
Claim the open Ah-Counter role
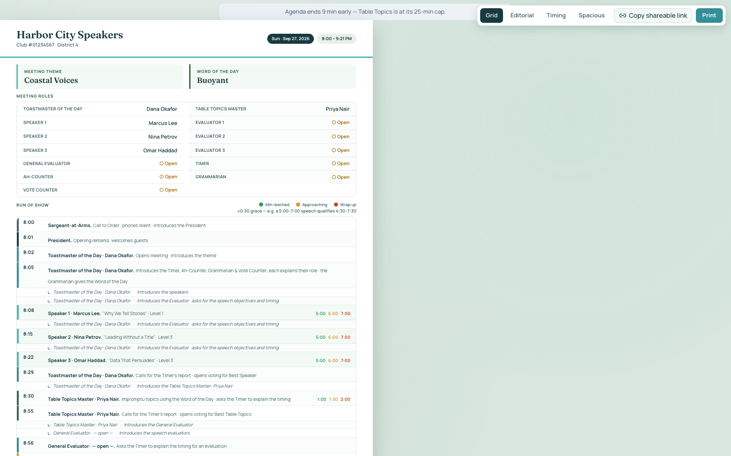[x=169, y=177]
